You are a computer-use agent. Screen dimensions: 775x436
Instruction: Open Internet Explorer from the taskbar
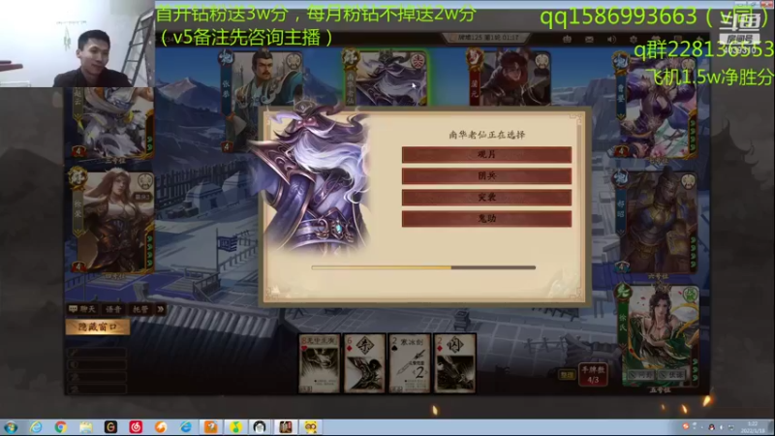[36, 427]
